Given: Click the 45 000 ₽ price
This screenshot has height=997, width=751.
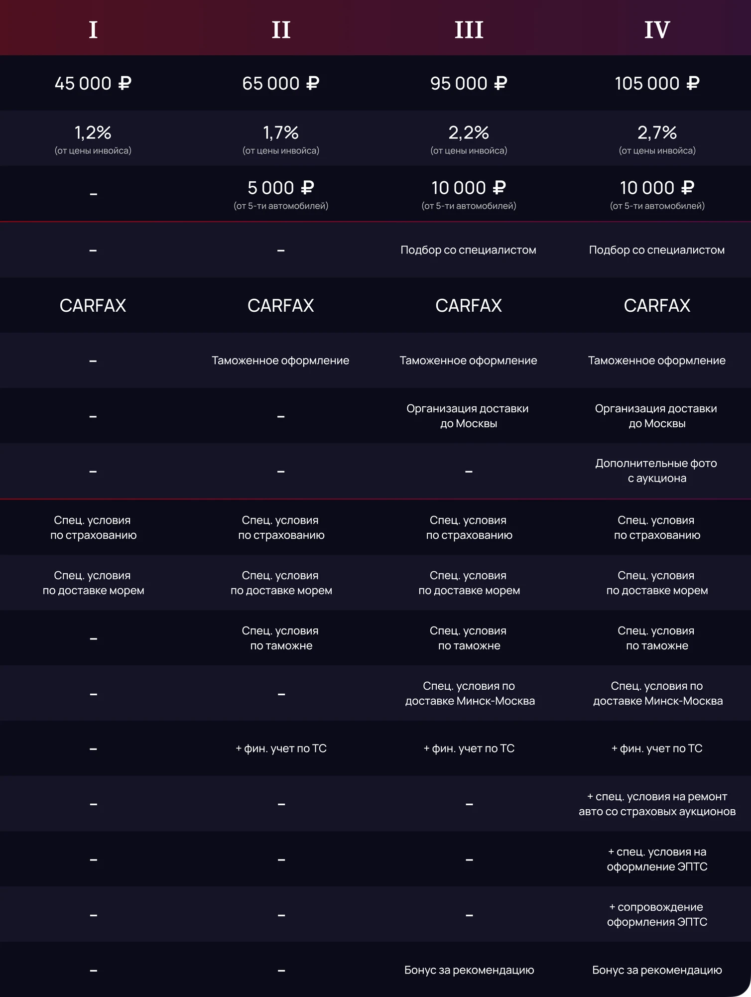Looking at the screenshot, I should [93, 83].
